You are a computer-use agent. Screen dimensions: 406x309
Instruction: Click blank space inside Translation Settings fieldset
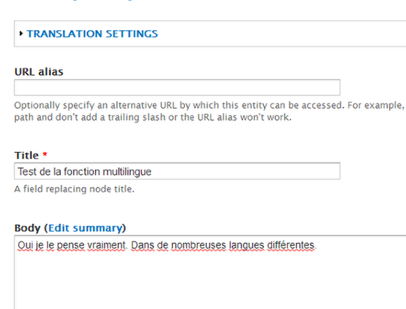click(285, 34)
